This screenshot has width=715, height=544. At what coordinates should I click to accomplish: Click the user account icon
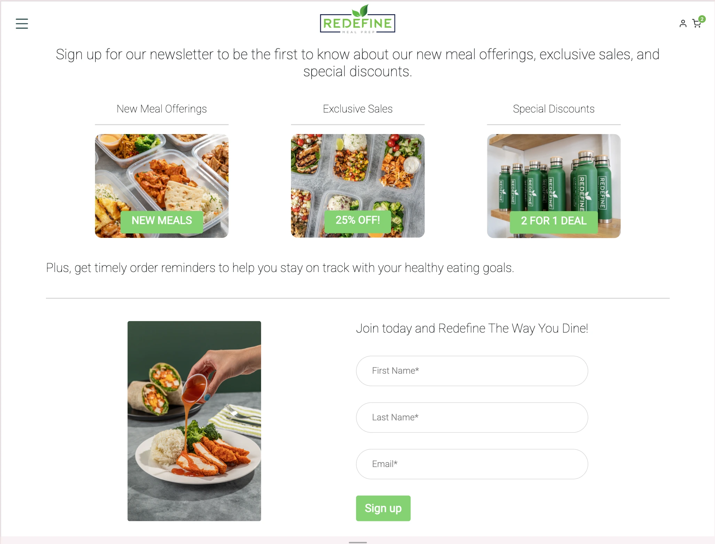tap(683, 23)
